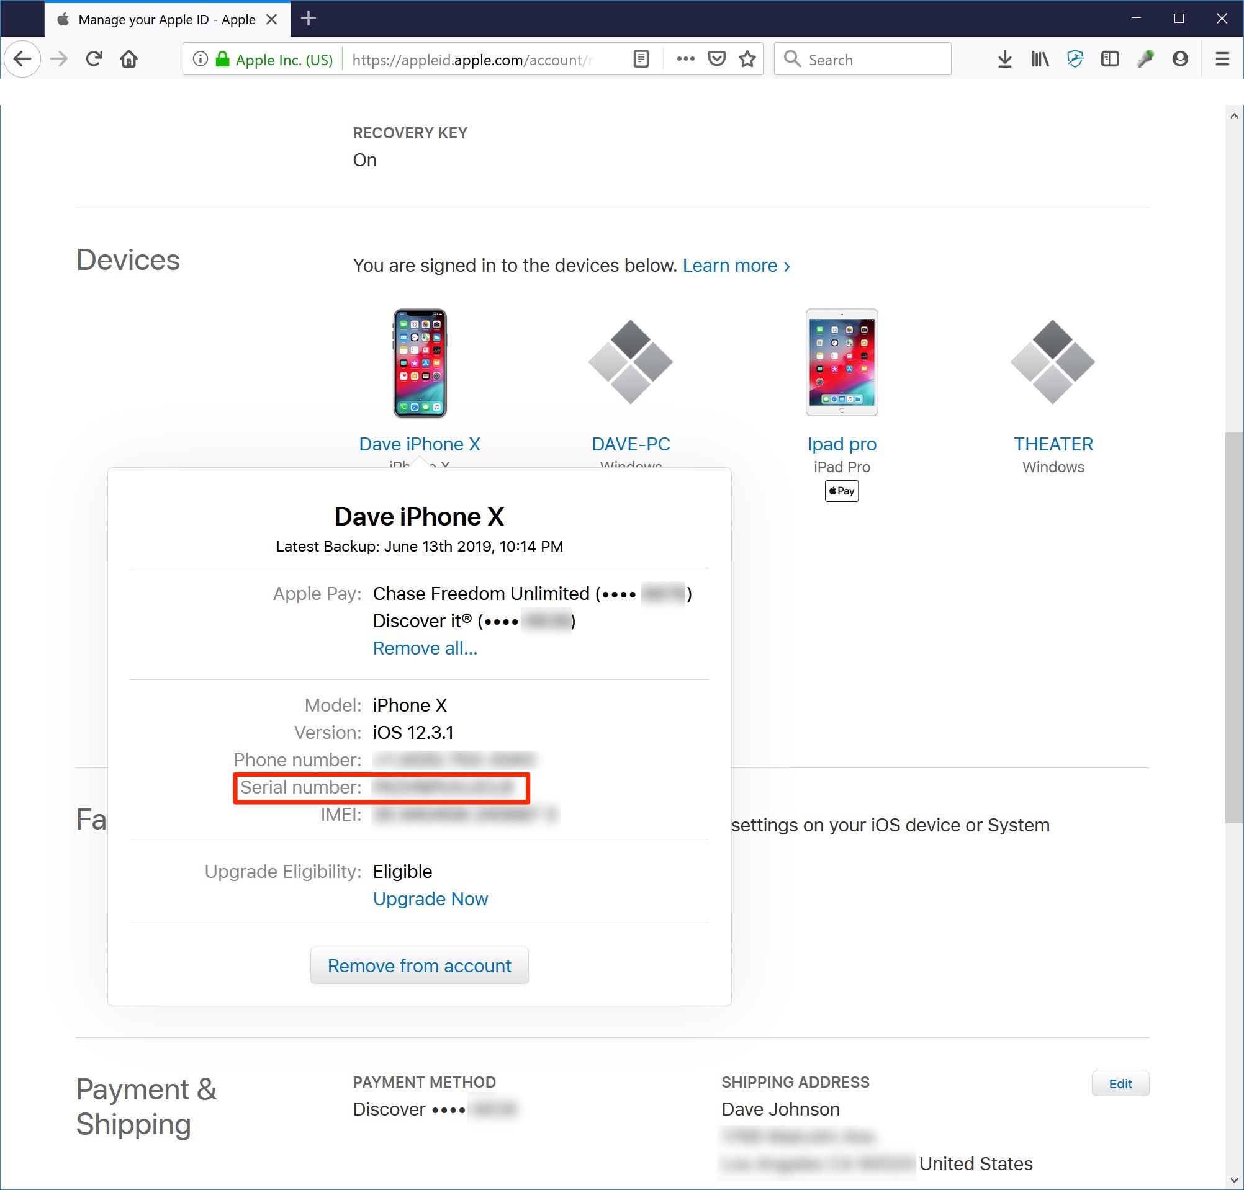Click Upgrade Now for upgrade eligibility
The width and height of the screenshot is (1244, 1190).
(430, 899)
